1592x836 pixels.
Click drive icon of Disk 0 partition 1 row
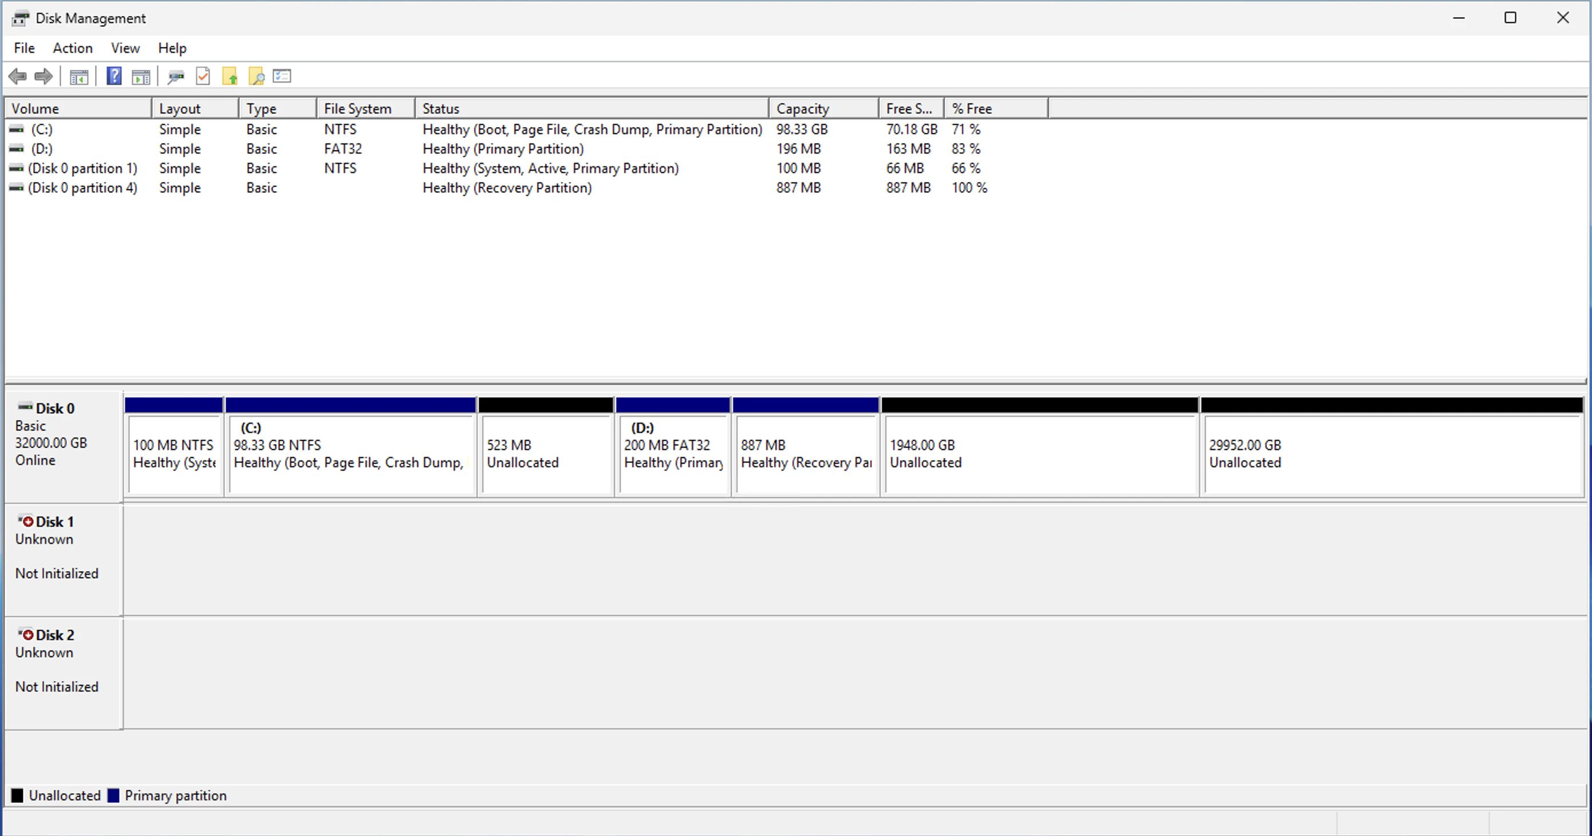(x=17, y=168)
